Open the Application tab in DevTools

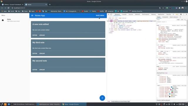tap(161, 14)
